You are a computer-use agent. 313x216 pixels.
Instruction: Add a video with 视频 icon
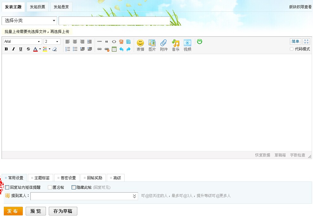tap(187, 45)
